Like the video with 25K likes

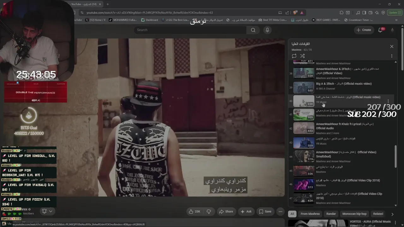click(194, 212)
